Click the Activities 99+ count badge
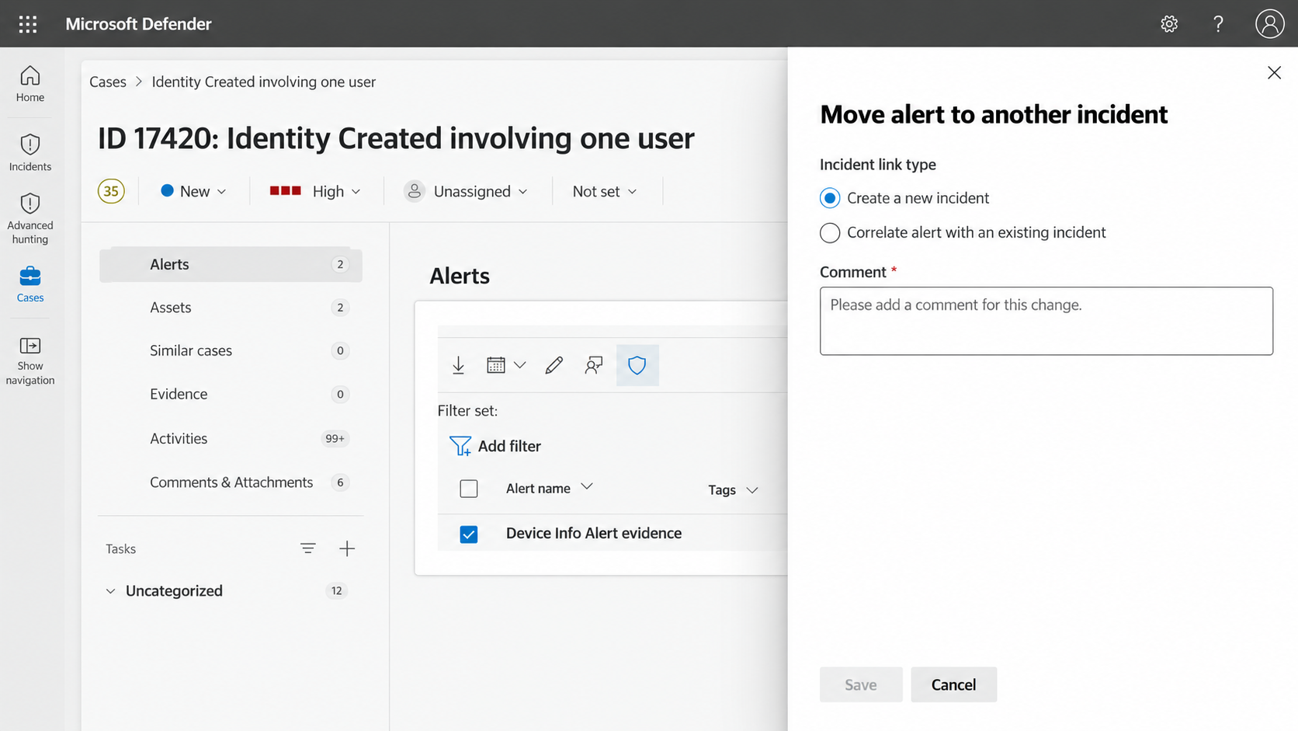The width and height of the screenshot is (1298, 731). pos(335,438)
